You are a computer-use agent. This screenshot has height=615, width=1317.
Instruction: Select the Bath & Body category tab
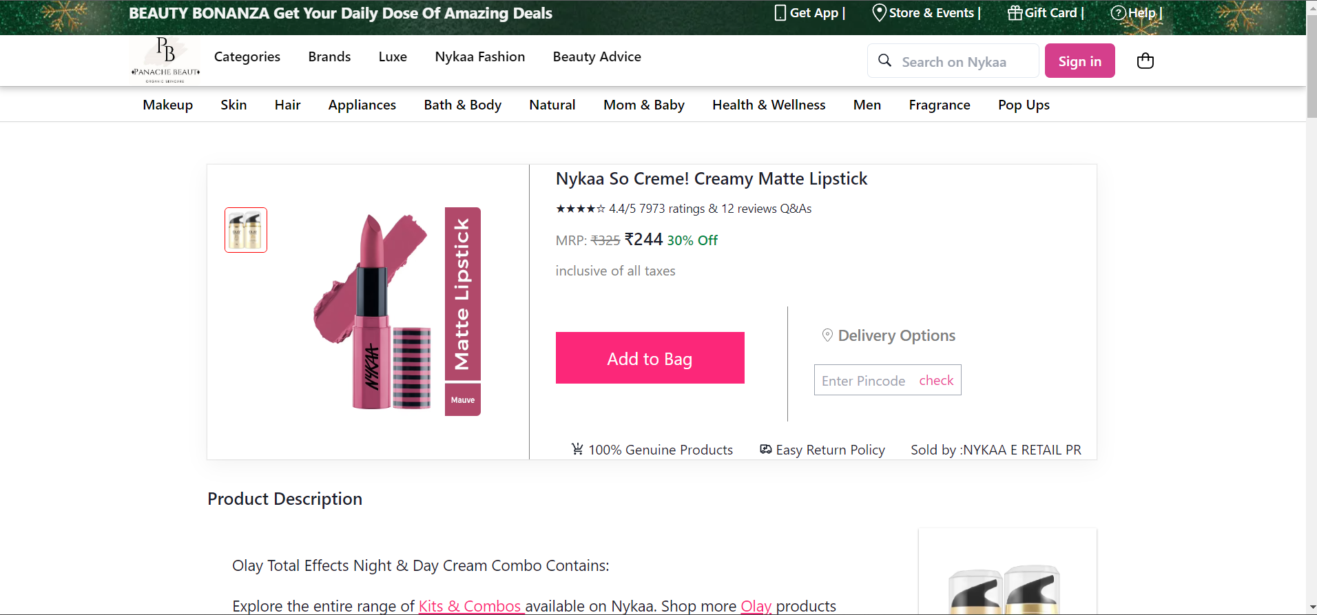pyautogui.click(x=463, y=105)
